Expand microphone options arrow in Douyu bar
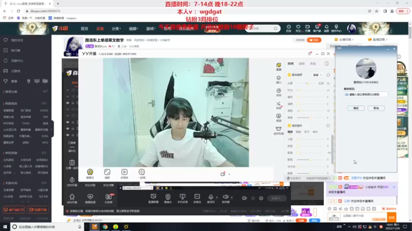The image size is (412, 231). click(x=217, y=197)
